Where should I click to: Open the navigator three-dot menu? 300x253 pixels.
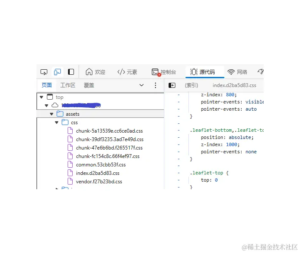155,85
